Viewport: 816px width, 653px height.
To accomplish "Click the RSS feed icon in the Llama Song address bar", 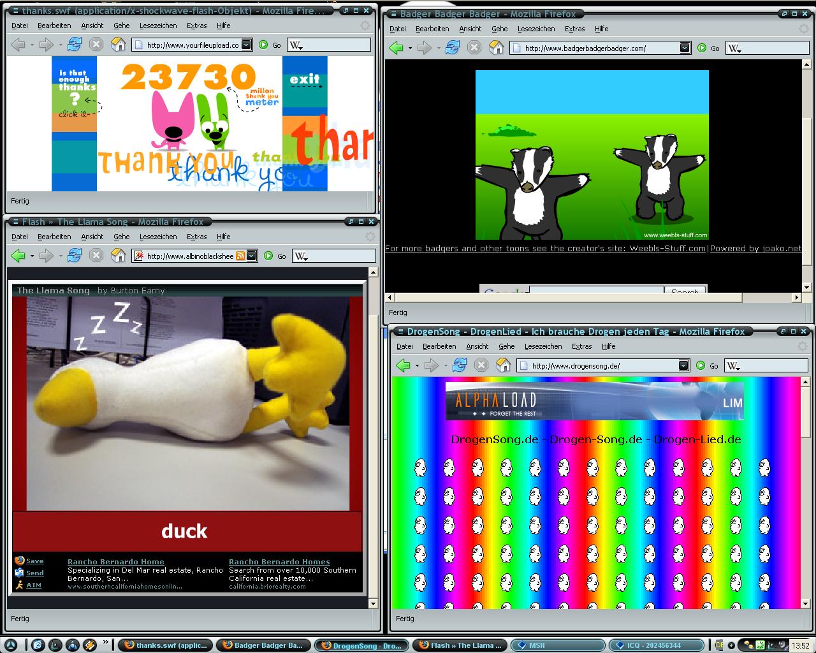I will 240,256.
